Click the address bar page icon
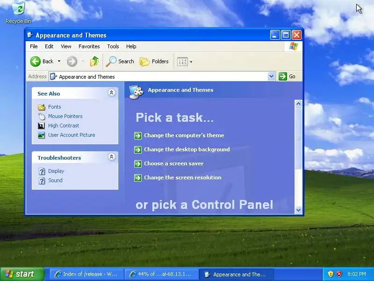The width and height of the screenshot is (374, 281). 53,76
